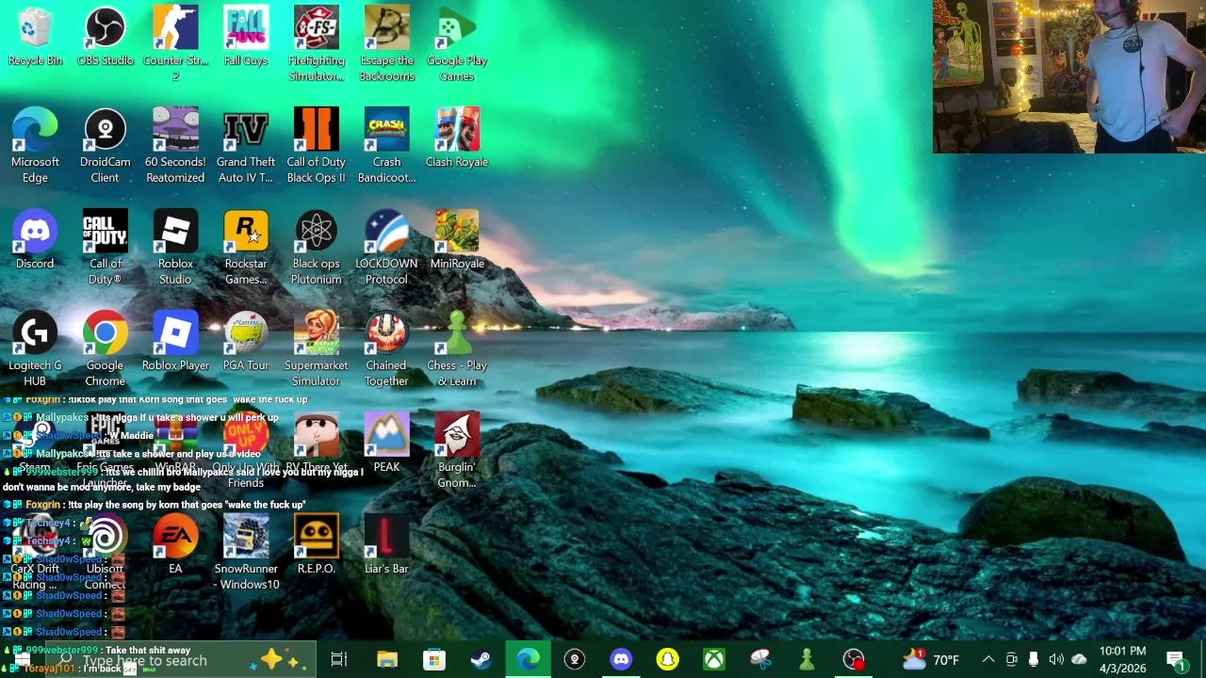The width and height of the screenshot is (1206, 678).
Task: Select the Microsoft Edge desktop icon
Action: pyautogui.click(x=35, y=146)
